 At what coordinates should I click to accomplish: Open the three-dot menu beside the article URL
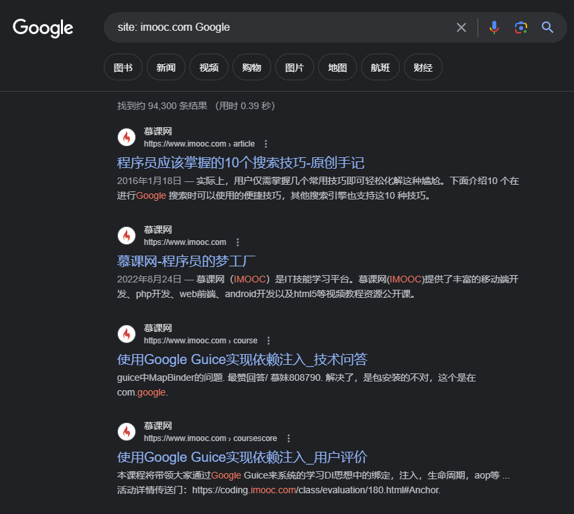point(266,144)
